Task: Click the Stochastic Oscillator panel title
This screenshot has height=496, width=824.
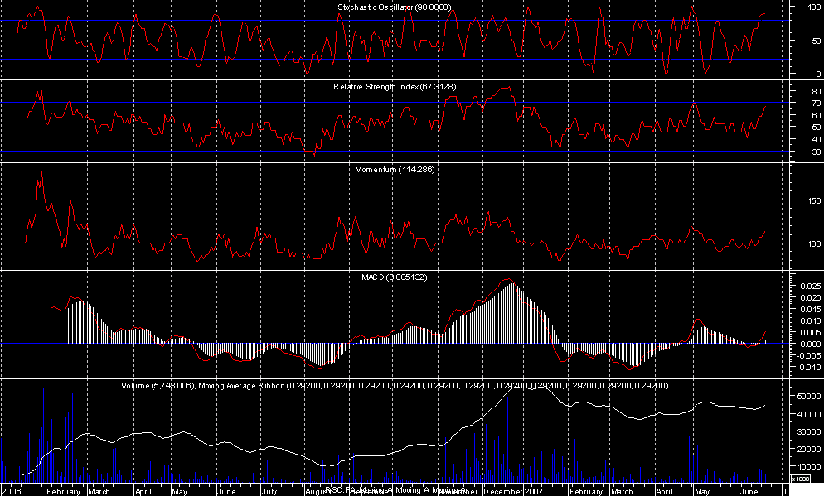Action: tap(394, 7)
